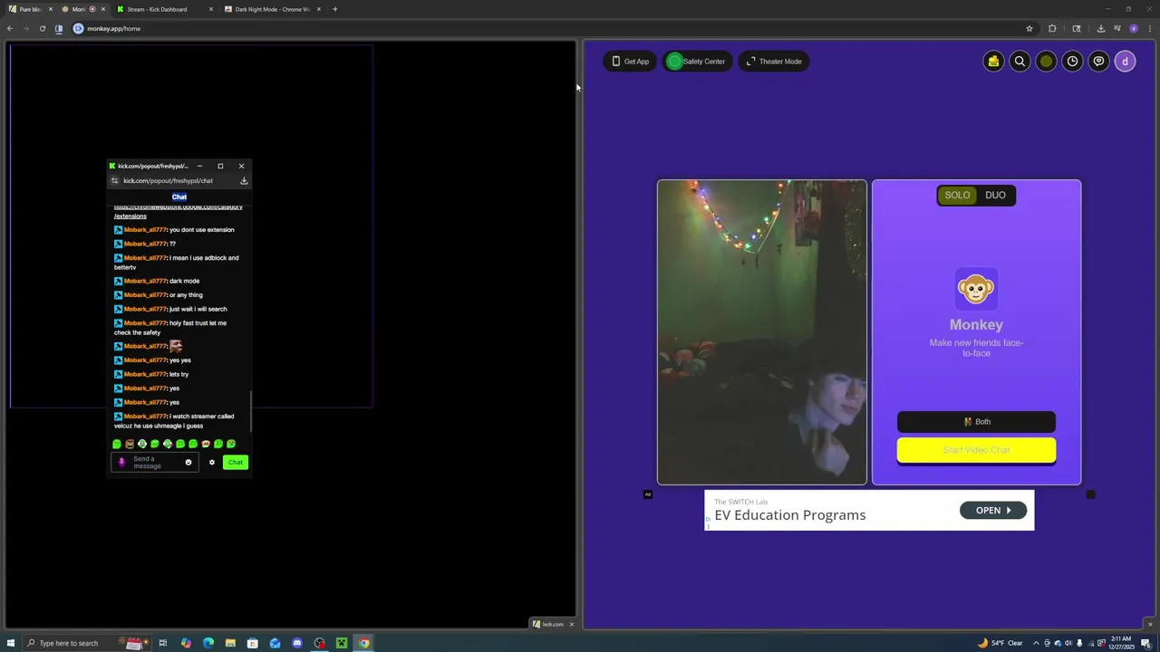Click the Send a message chat input
Screen dimensions: 1160x652
pos(156,463)
